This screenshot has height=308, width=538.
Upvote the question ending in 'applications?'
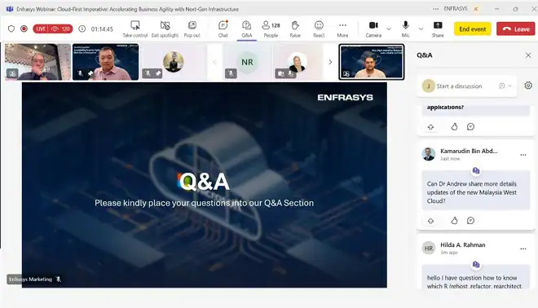430,127
